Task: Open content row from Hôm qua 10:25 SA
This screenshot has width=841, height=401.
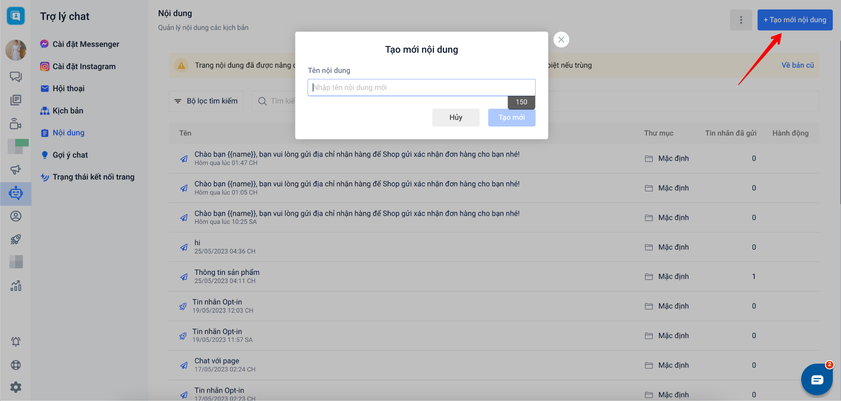Action: 494,217
